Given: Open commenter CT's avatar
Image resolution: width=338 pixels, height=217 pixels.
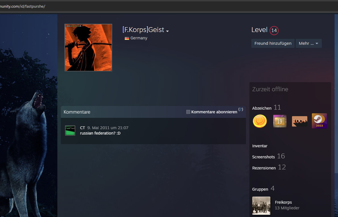Looking at the screenshot, I should 70,131.
